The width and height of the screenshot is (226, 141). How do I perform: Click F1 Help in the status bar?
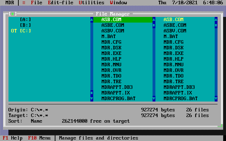(x=13, y=138)
